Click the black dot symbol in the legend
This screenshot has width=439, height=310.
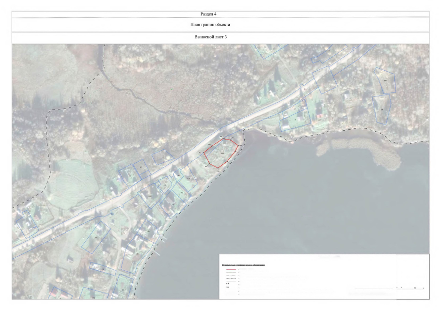coord(228,284)
